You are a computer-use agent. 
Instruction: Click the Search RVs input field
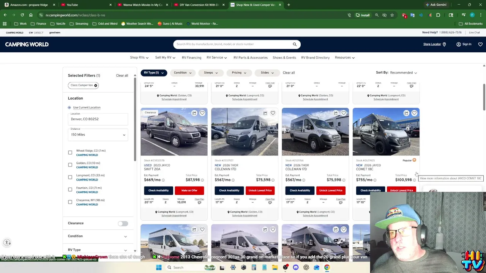point(233,44)
